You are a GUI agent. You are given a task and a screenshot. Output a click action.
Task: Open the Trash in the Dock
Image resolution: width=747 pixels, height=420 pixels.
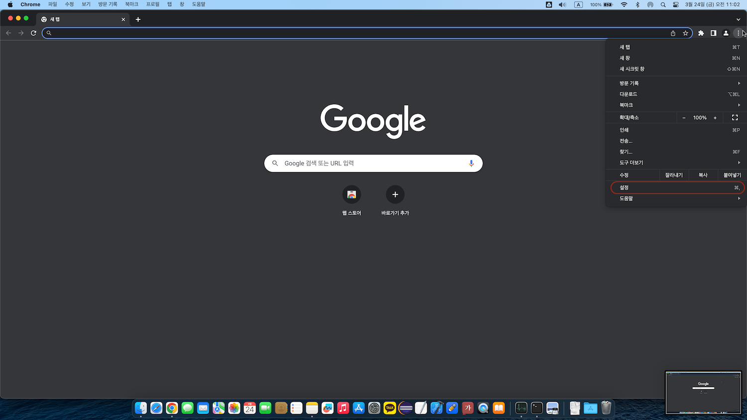coord(606,408)
